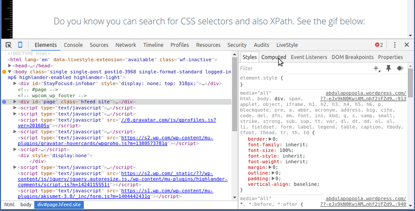Click the animation controls diamond icon

tap(399, 69)
